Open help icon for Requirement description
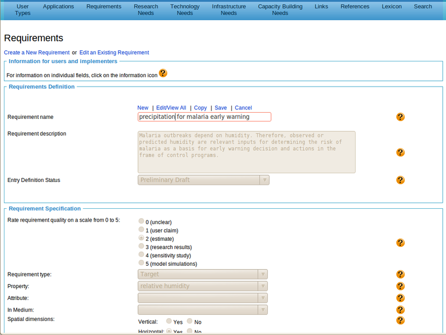The height and width of the screenshot is (335, 446). [x=400, y=152]
